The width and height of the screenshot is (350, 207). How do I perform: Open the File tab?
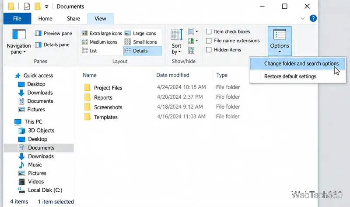coord(17,18)
